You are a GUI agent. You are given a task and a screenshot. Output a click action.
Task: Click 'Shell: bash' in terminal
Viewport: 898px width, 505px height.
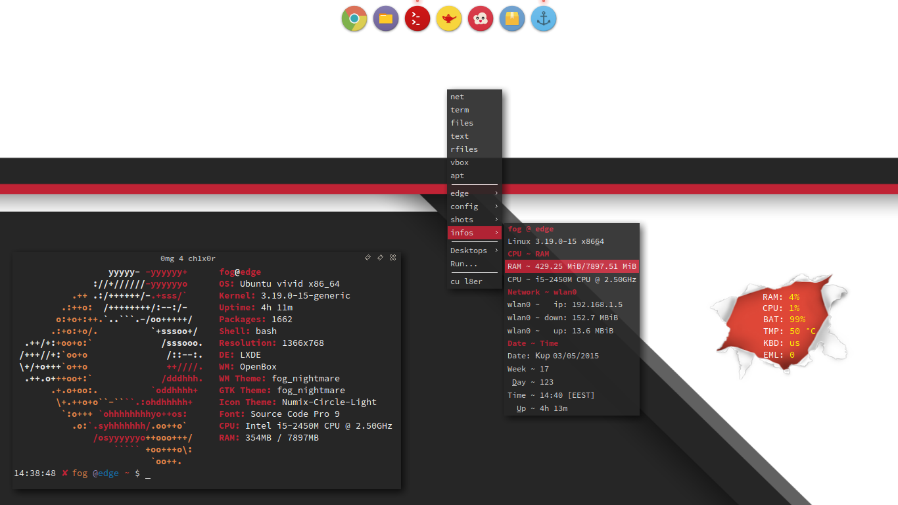pos(248,331)
